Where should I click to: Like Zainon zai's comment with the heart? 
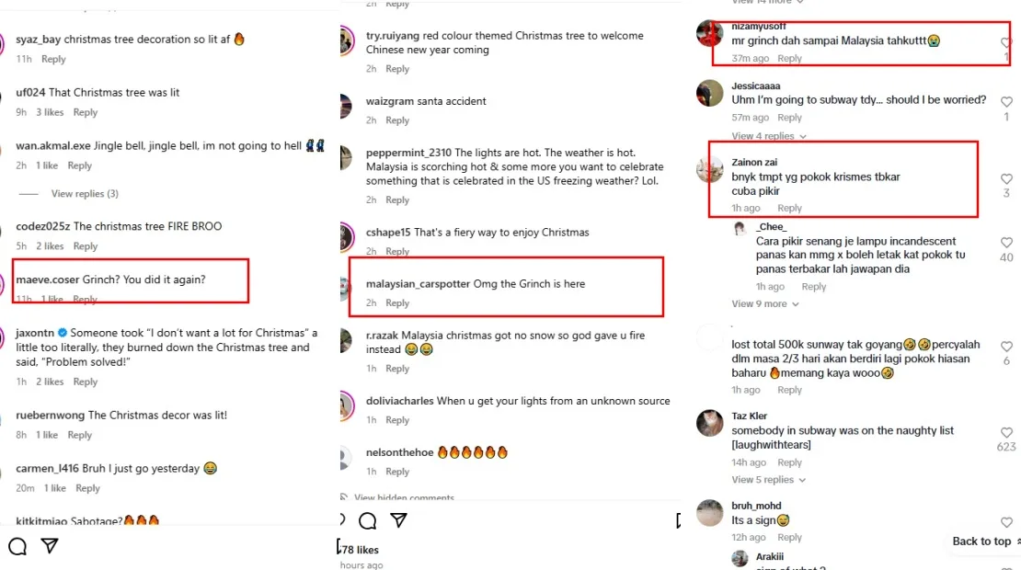[x=1006, y=179]
